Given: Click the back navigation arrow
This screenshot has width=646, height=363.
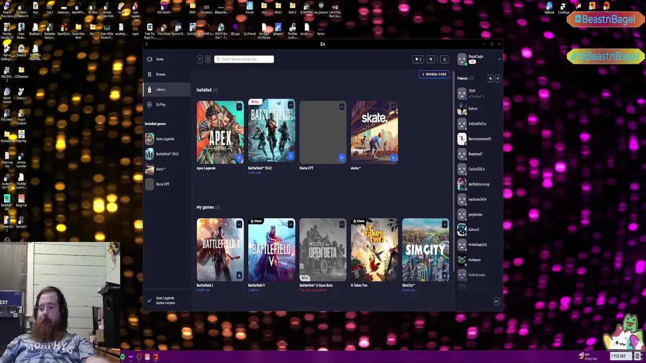Looking at the screenshot, I should pos(200,59).
